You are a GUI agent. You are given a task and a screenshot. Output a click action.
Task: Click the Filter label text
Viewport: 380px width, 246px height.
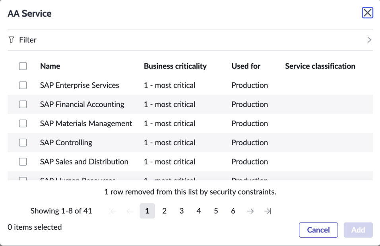coord(28,40)
